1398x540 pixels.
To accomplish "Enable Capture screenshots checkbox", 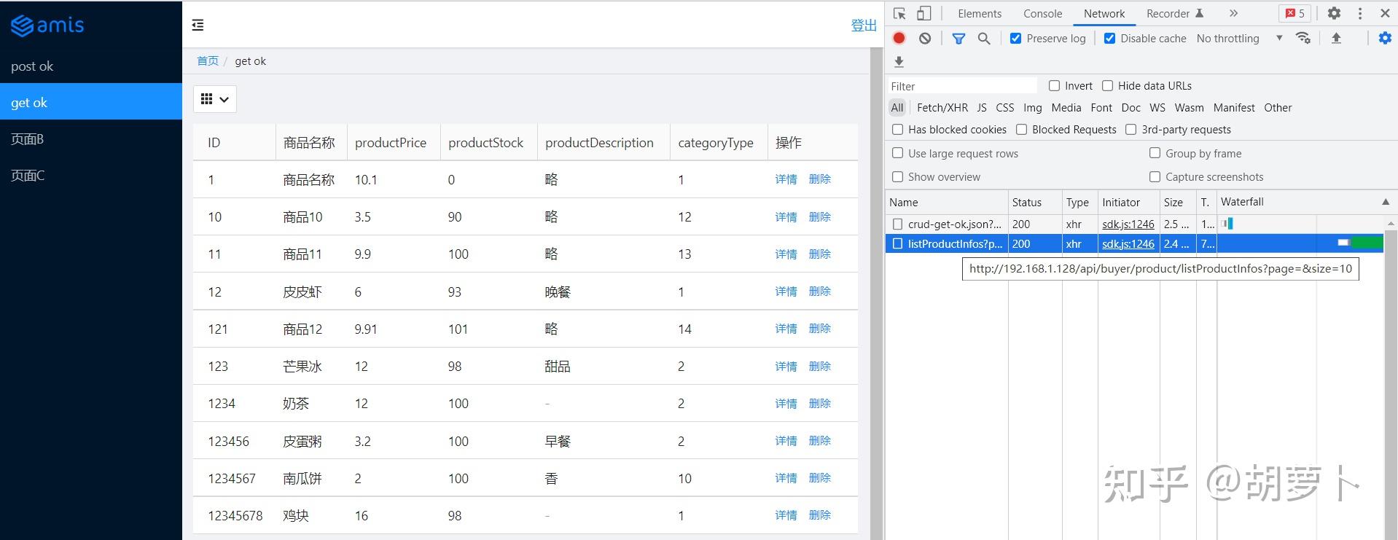I will click(x=1155, y=177).
